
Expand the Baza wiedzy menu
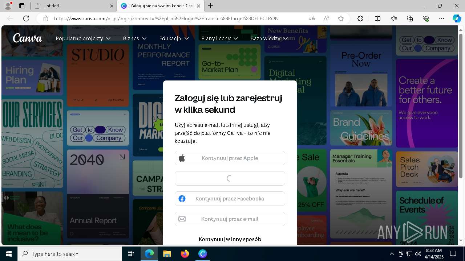pyautogui.click(x=269, y=38)
